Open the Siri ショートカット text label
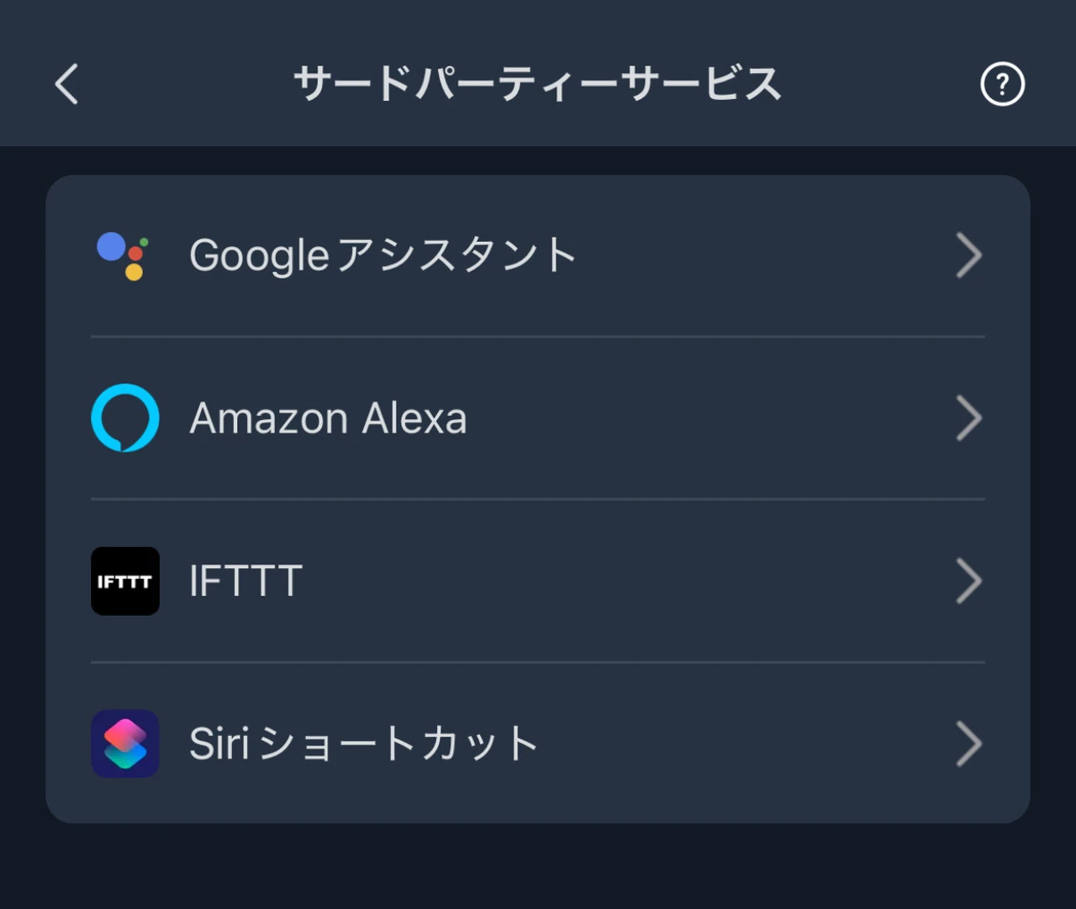1076x909 pixels. (x=363, y=743)
